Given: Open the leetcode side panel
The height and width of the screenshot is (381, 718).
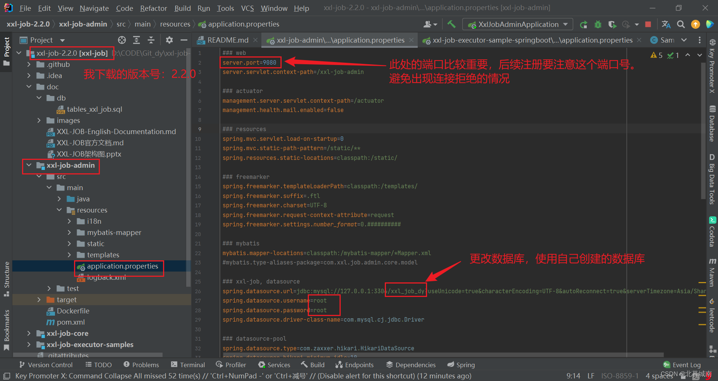Looking at the screenshot, I should tap(712, 315).
